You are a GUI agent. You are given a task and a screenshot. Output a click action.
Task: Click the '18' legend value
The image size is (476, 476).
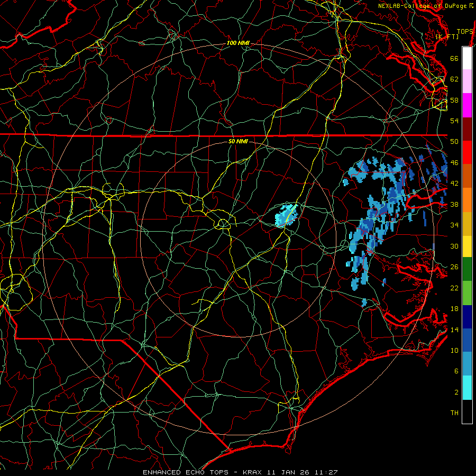[454, 309]
